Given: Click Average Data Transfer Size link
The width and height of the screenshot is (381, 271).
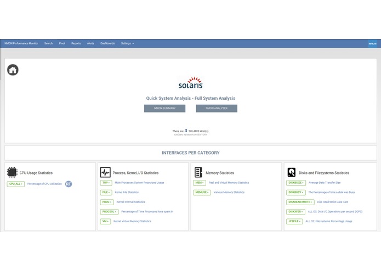Looking at the screenshot, I should pos(325,183).
